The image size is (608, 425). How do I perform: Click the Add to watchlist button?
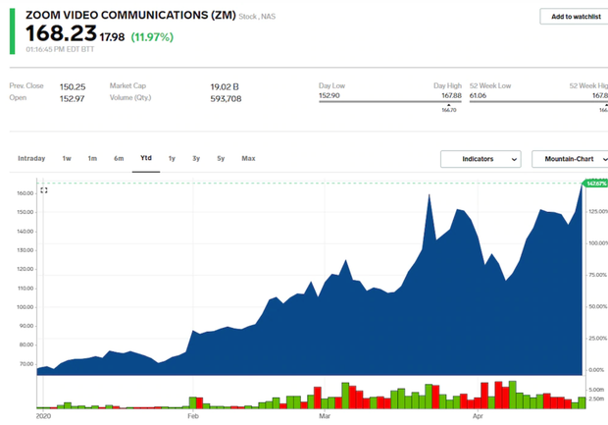coord(573,17)
